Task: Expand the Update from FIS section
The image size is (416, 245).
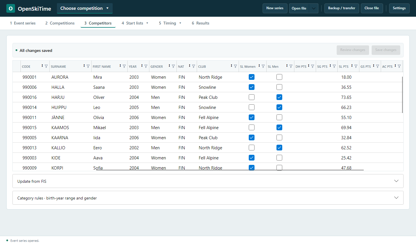Action: pos(208,181)
